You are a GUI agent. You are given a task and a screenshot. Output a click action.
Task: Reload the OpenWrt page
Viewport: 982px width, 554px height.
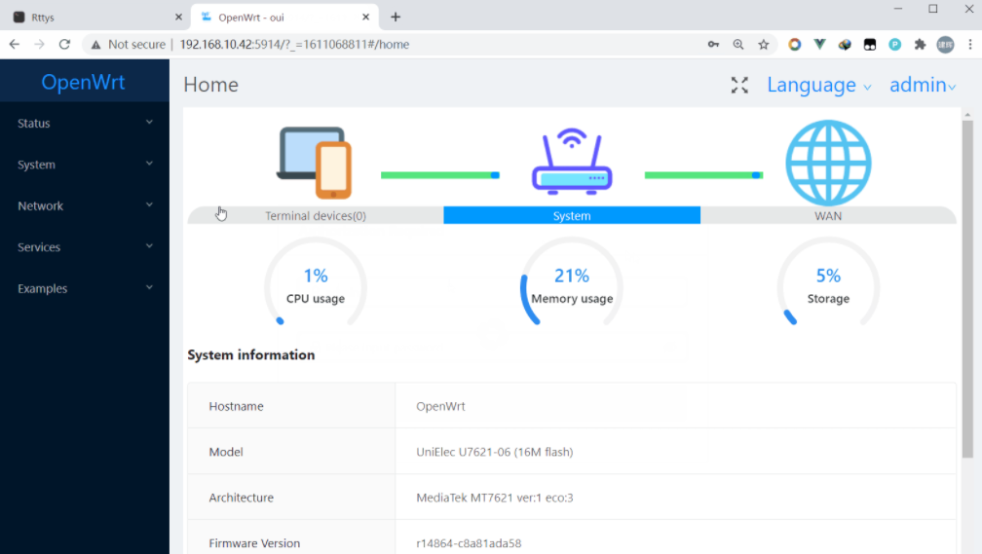click(64, 45)
